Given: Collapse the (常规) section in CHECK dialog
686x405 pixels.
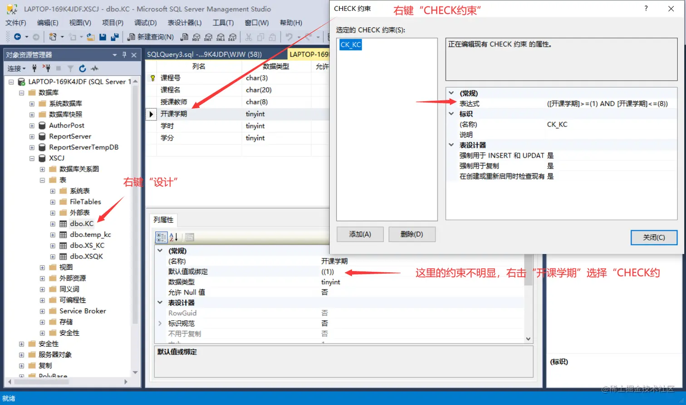Looking at the screenshot, I should 451,93.
